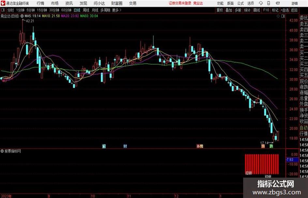
Task: Click the 返回 back toolbar button
Action: (294, 10)
